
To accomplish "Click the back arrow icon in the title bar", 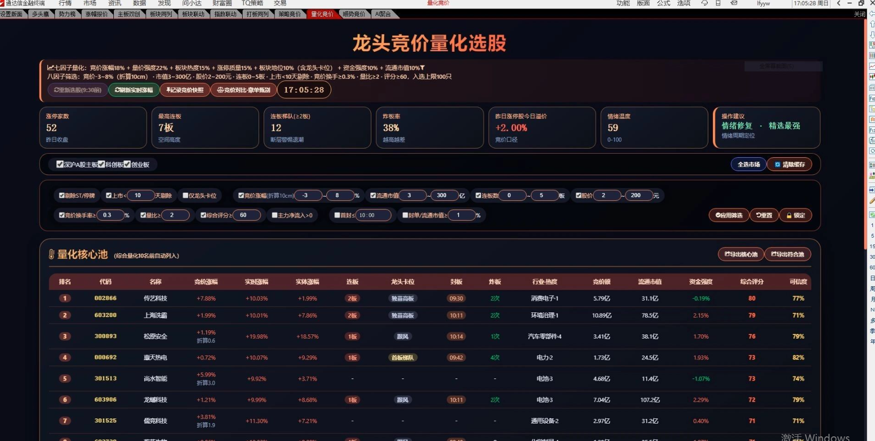I will pyautogui.click(x=839, y=3).
